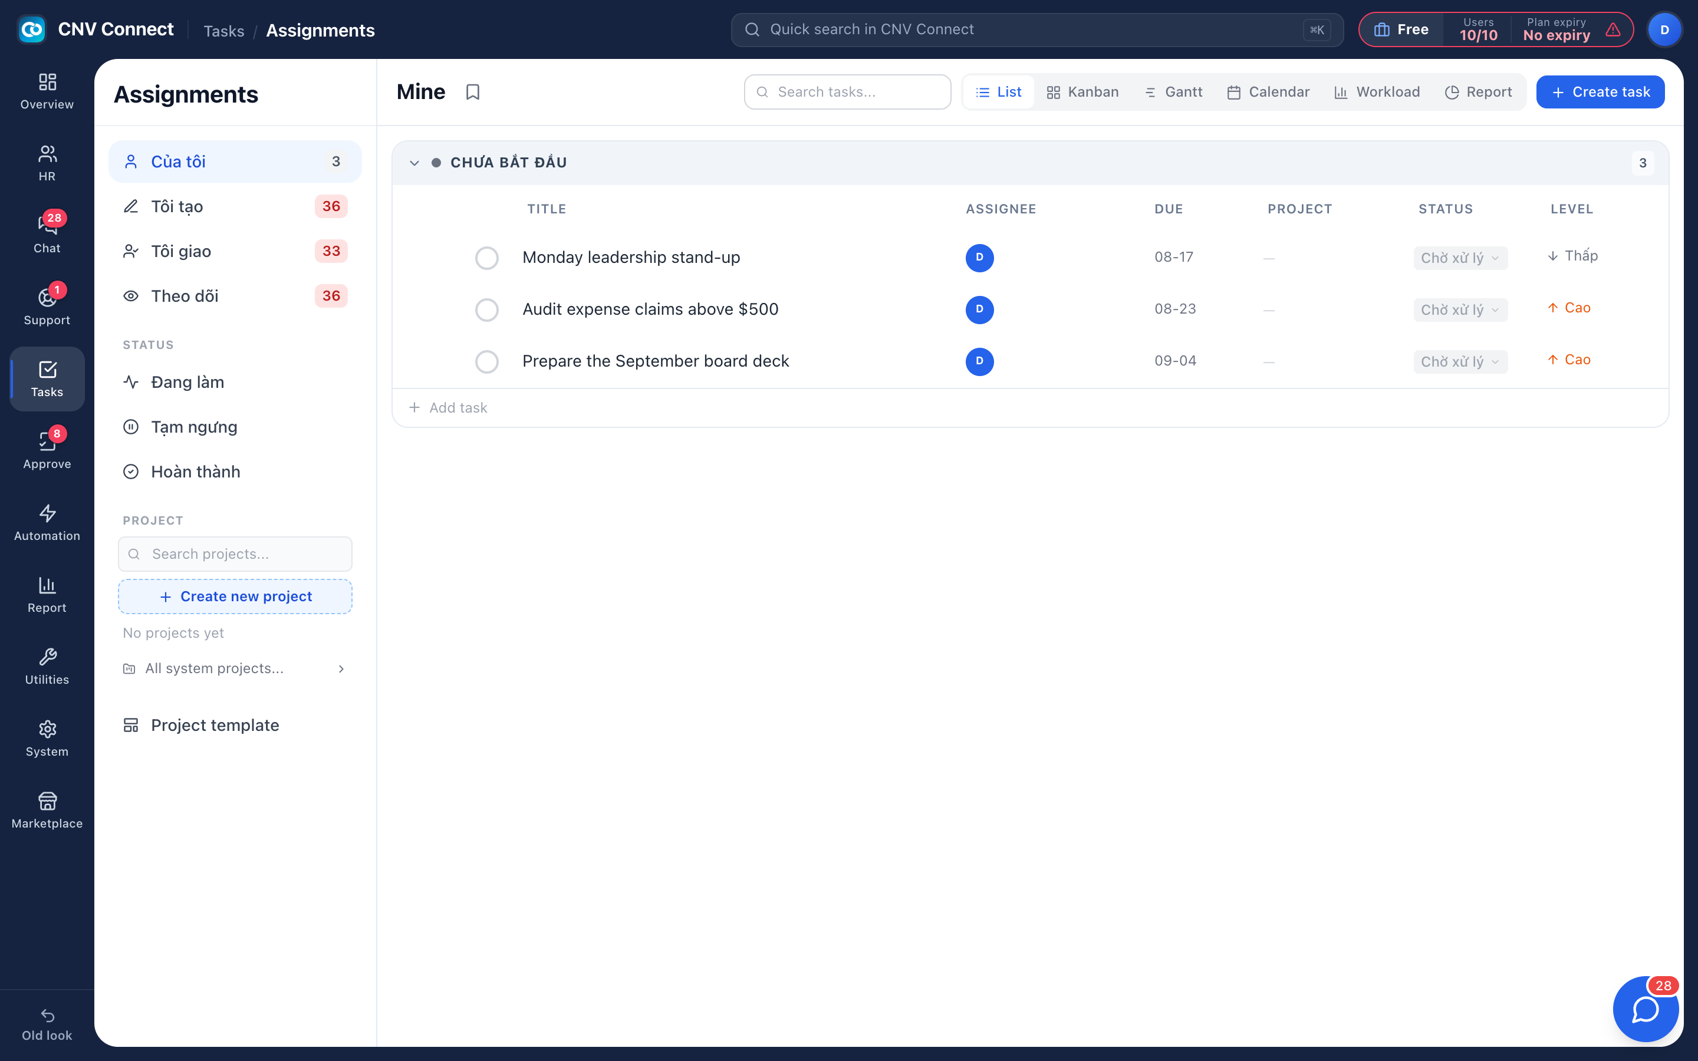Open status dropdown for Audit expense claims

pos(1460,309)
